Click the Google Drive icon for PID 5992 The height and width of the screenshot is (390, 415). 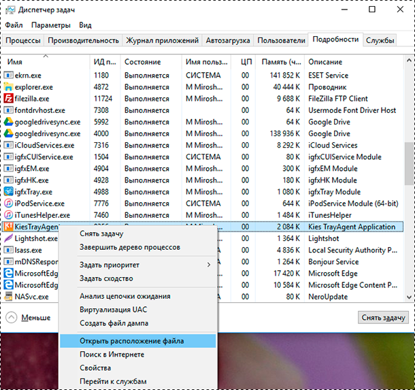[8, 122]
